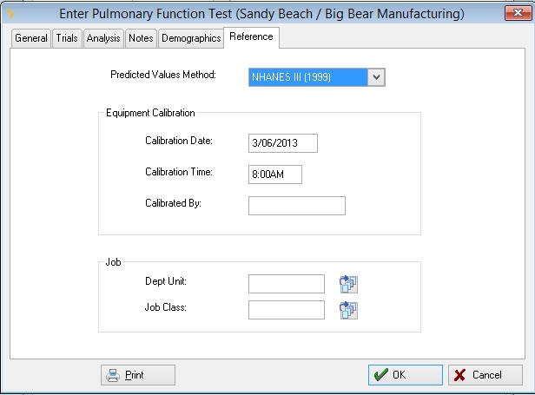Screen dimensions: 535x395
Task: Show the Notes tab
Action: tap(141, 38)
